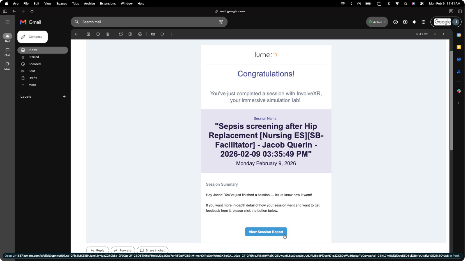This screenshot has width=465, height=262.
Task: Share this email in chat
Action: tap(152, 250)
